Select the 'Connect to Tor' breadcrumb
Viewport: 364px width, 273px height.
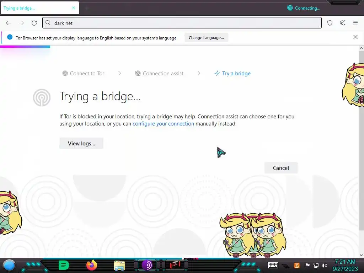(x=83, y=73)
